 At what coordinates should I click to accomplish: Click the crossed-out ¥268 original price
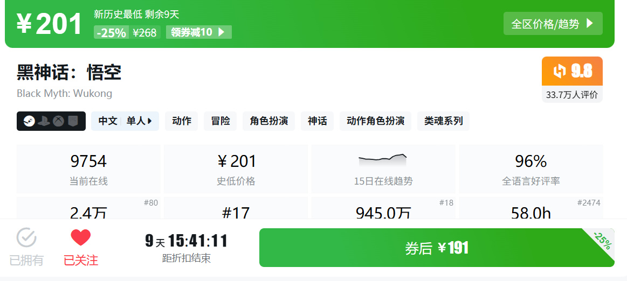coord(144,32)
